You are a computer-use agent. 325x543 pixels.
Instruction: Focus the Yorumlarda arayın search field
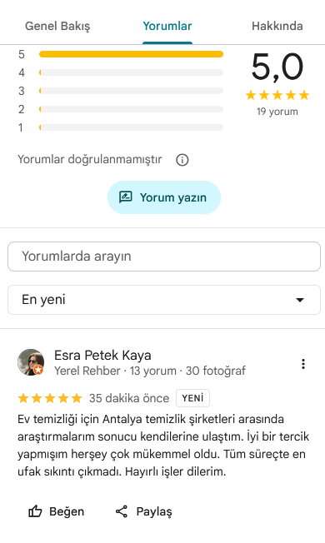click(164, 257)
